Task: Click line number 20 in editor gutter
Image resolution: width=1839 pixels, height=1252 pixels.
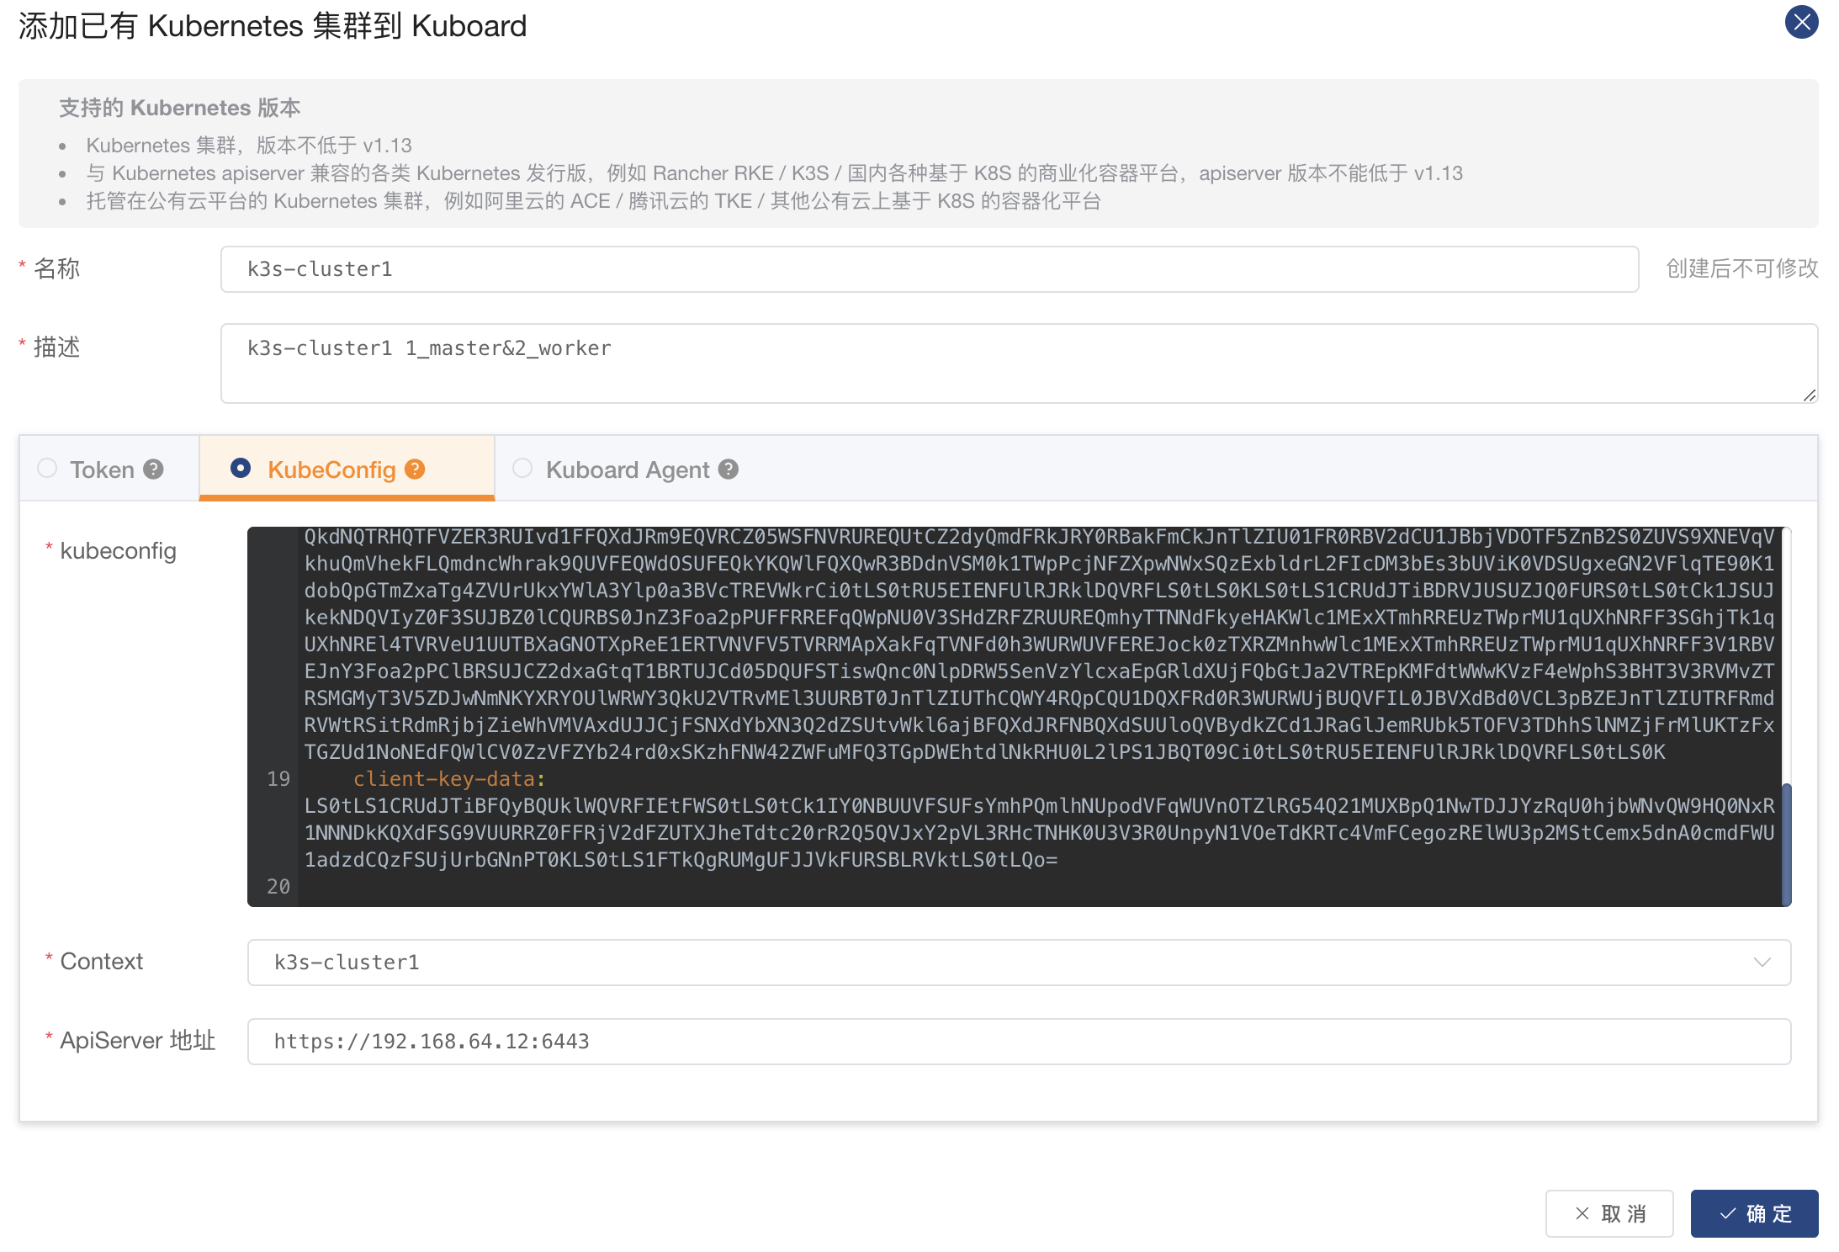Action: 278,887
